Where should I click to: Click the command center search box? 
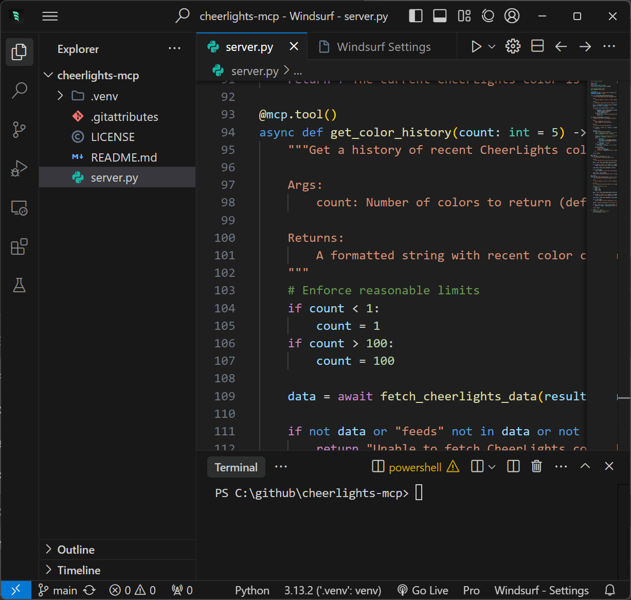pyautogui.click(x=283, y=16)
